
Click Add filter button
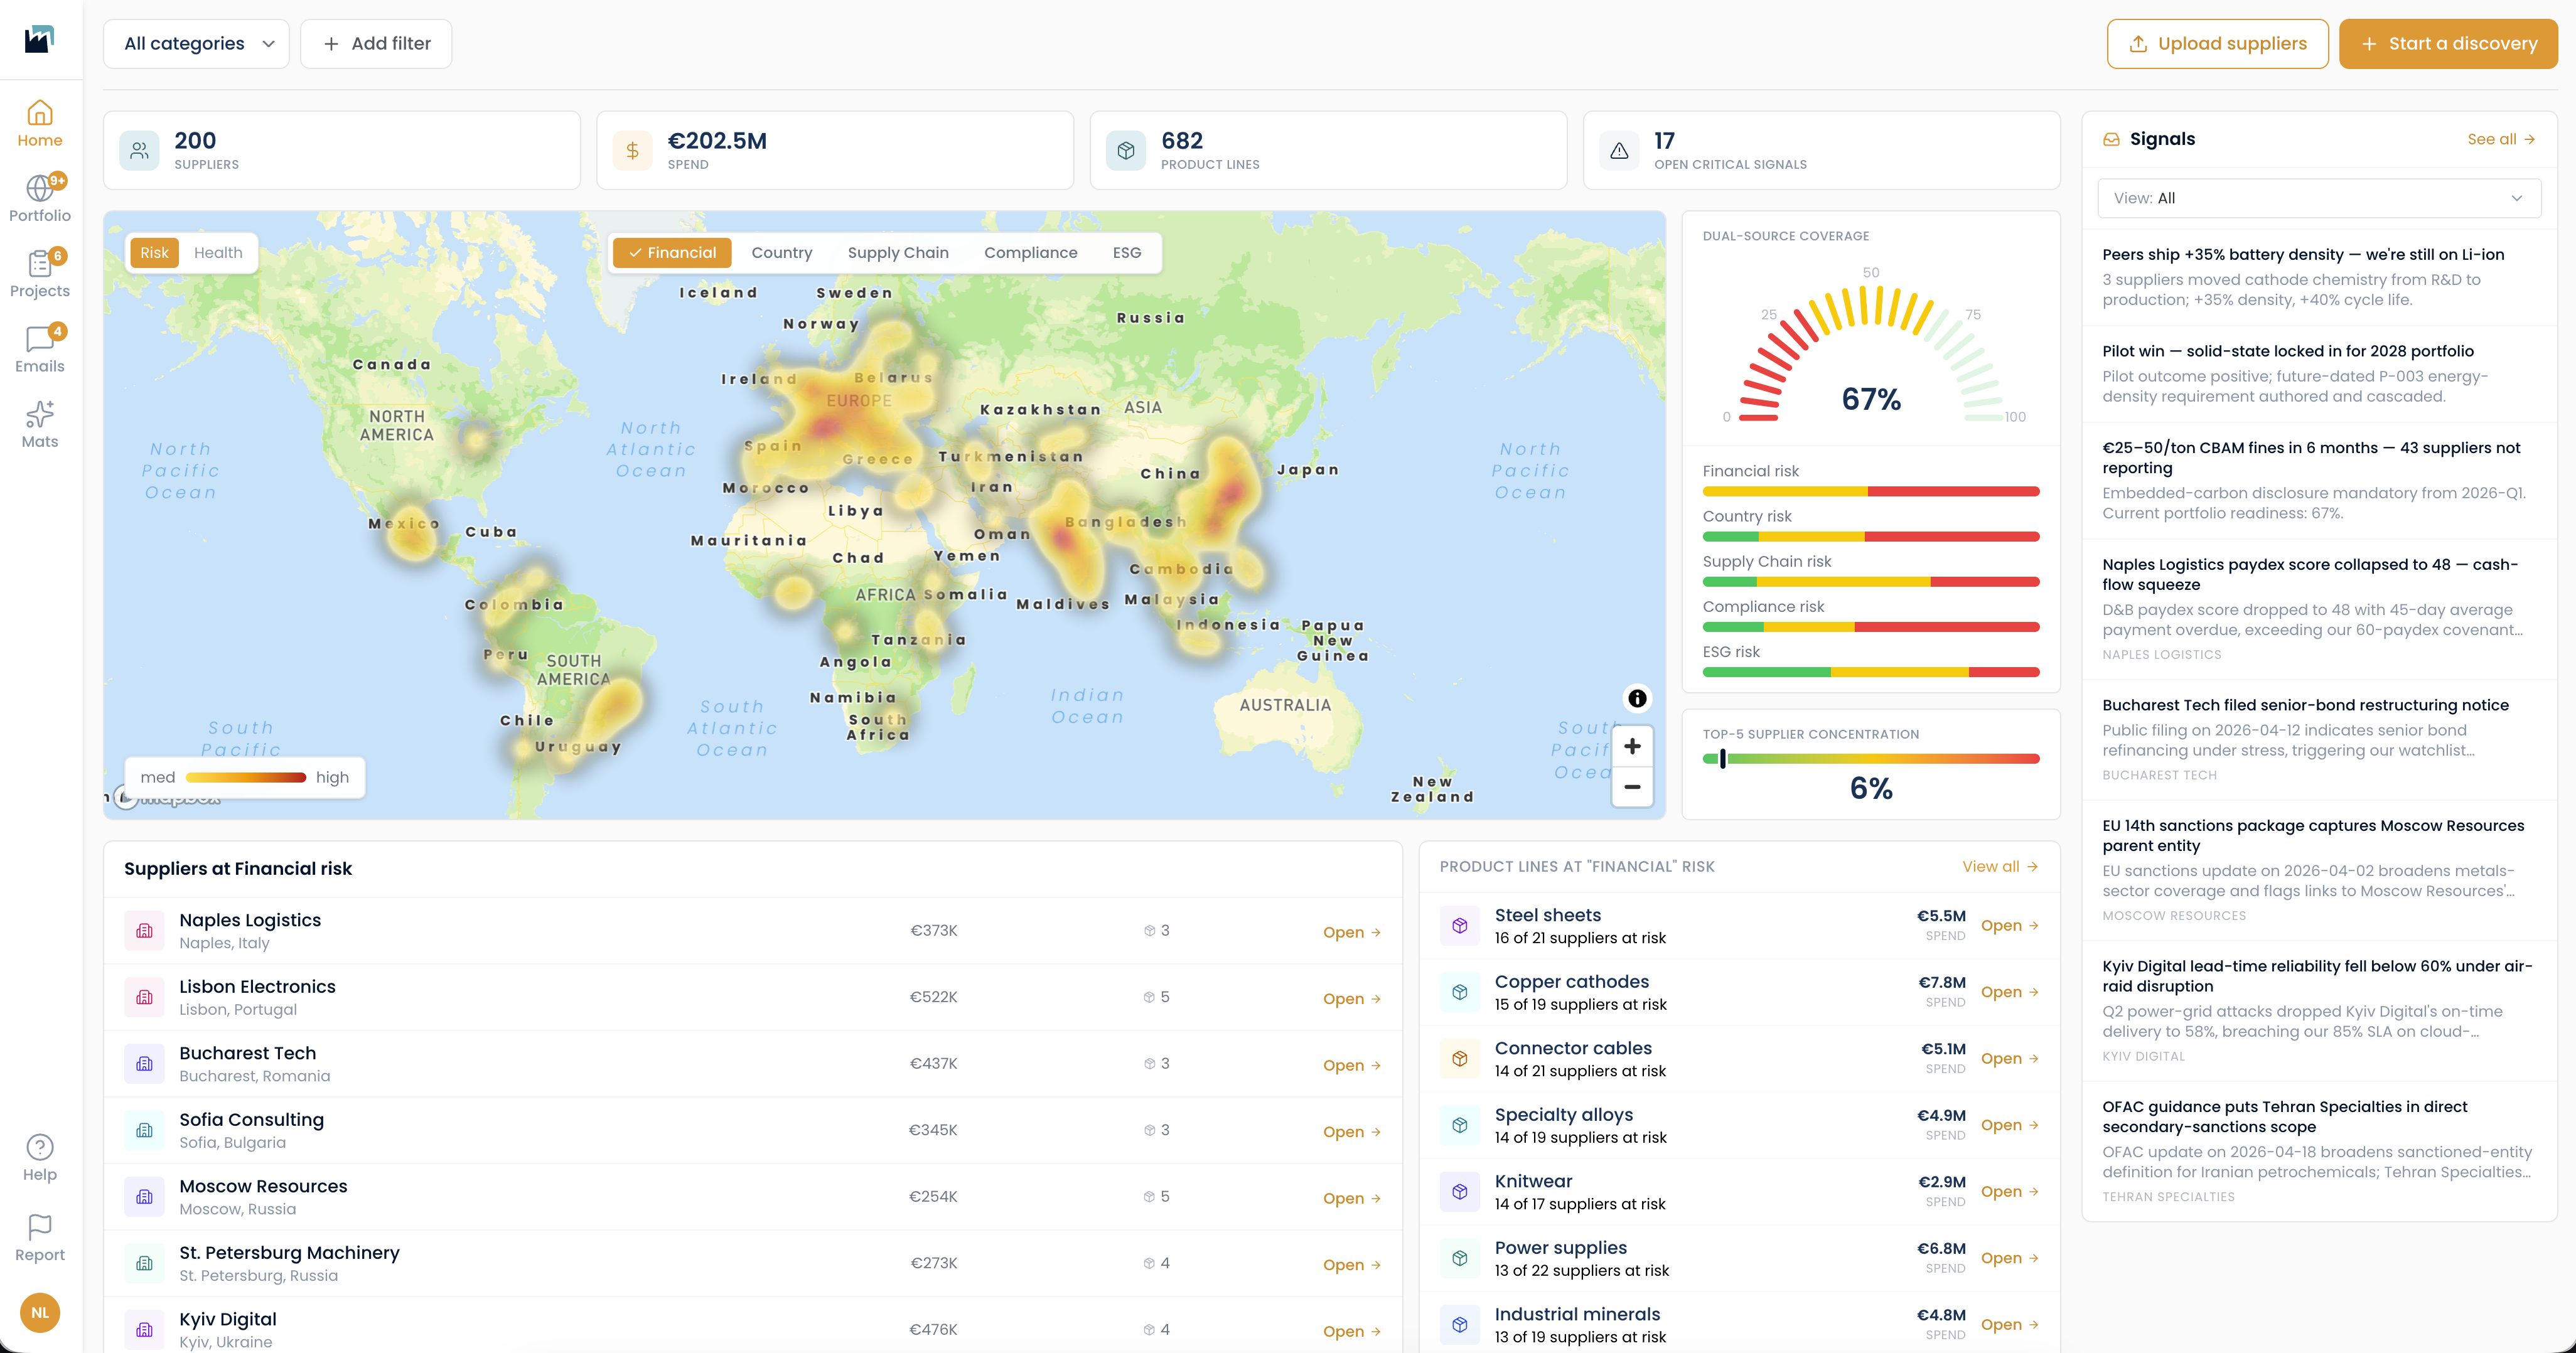click(x=376, y=44)
